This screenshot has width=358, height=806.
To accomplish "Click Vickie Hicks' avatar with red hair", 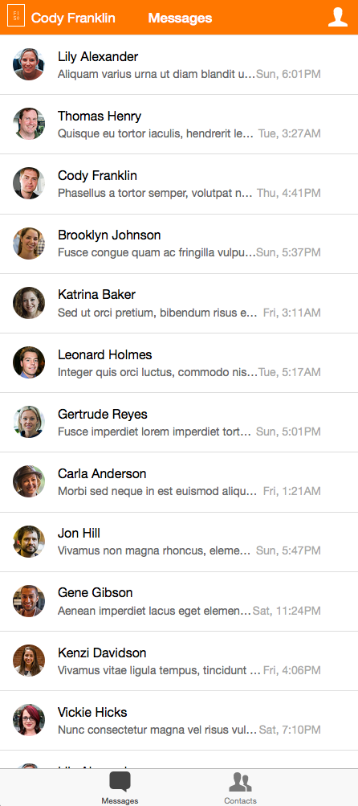I will click(x=29, y=720).
